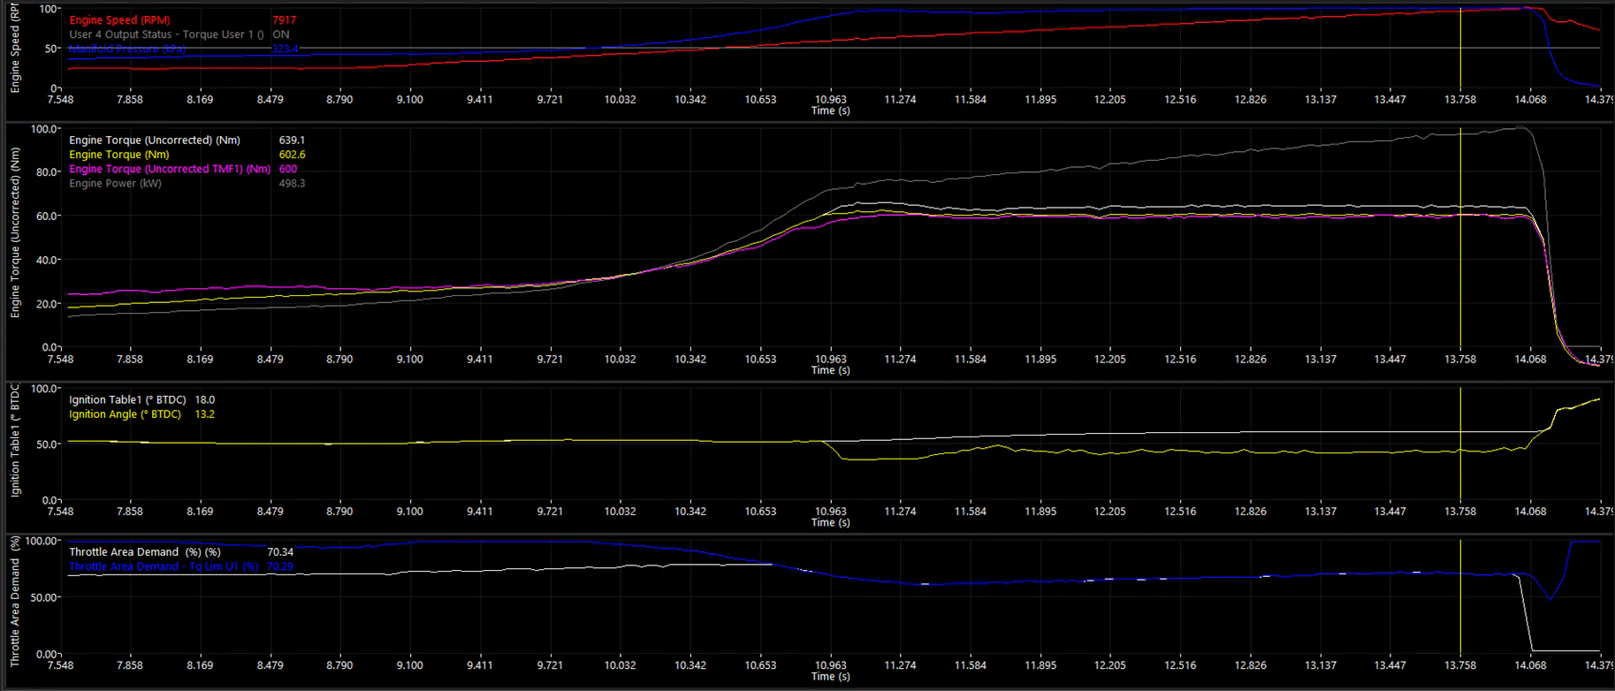This screenshot has width=1615, height=691.
Task: Click 9.100 time tick in torque chart
Action: pyautogui.click(x=409, y=359)
